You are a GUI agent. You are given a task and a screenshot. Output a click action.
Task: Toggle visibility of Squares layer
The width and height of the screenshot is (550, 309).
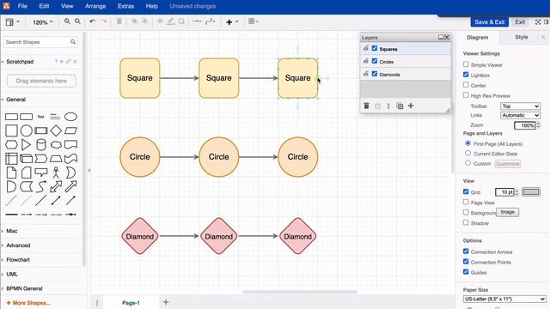click(x=375, y=48)
